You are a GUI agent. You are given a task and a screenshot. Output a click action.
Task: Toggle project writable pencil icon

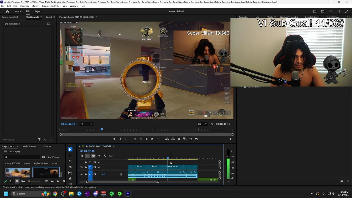click(x=5, y=181)
